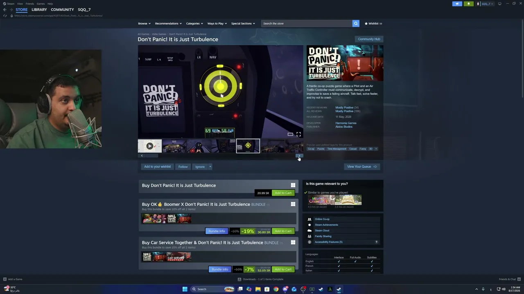524x294 pixels.
Task: Show hidden system tray icons chevron
Action: tap(476, 289)
